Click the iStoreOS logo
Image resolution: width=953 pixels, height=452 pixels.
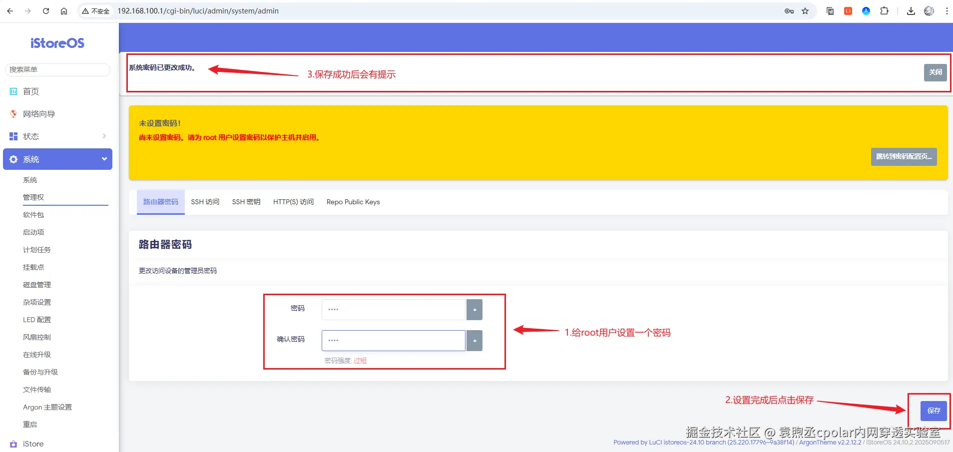click(57, 43)
